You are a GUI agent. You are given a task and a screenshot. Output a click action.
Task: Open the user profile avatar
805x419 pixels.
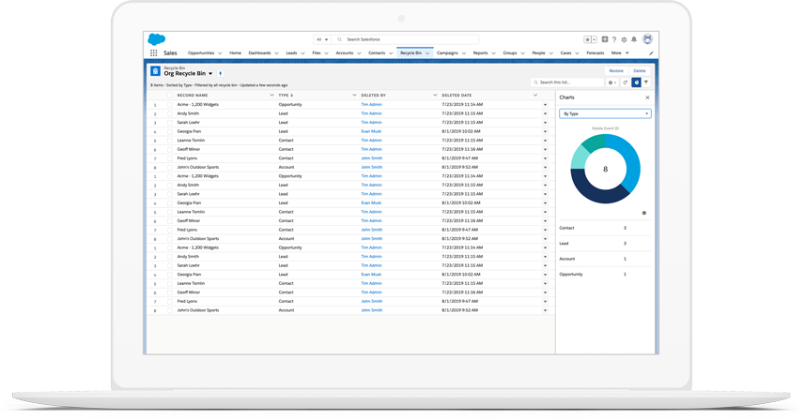[x=647, y=39]
